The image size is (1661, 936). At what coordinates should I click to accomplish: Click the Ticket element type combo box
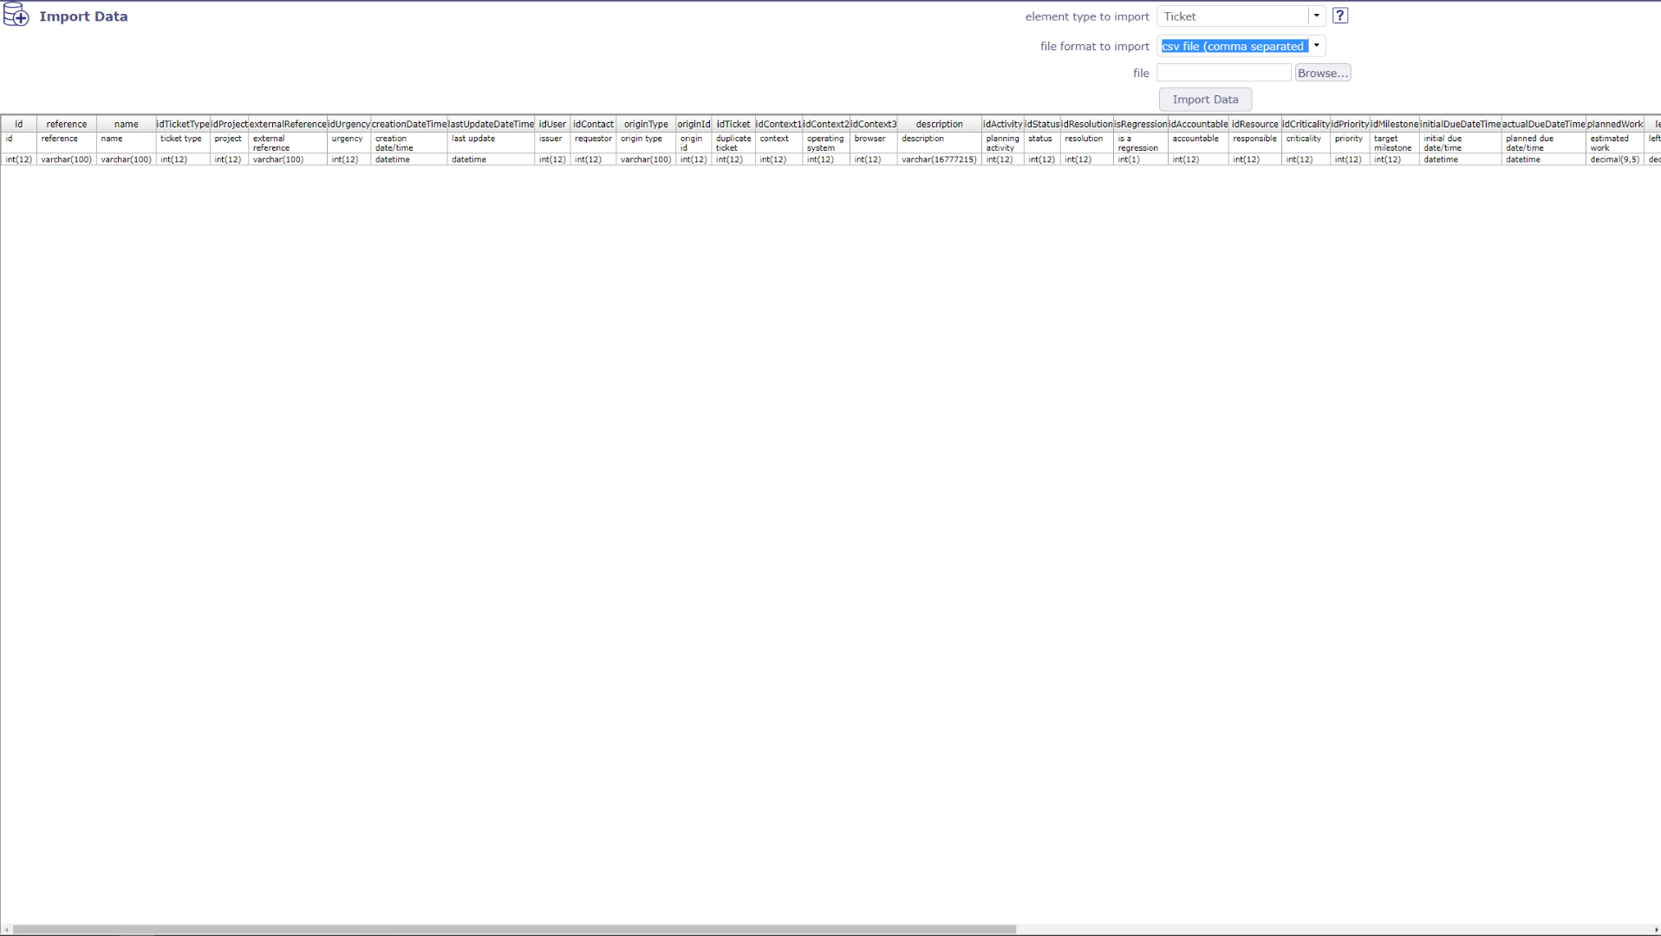click(1233, 16)
